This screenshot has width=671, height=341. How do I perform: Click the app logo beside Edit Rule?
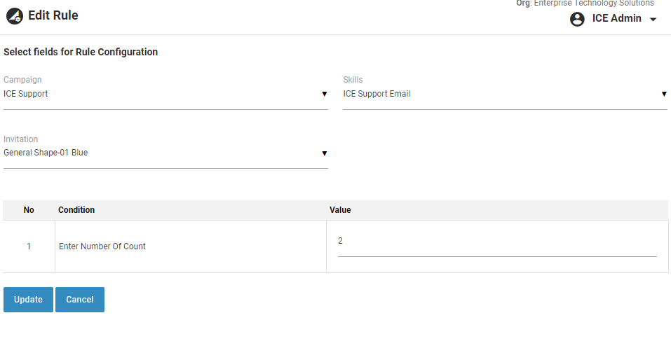[15, 15]
